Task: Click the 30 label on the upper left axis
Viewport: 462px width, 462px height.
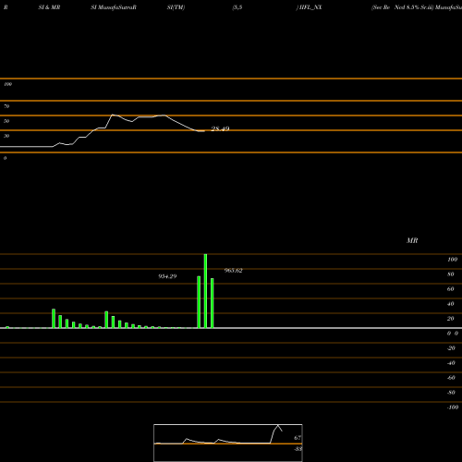Action: pos(6,136)
